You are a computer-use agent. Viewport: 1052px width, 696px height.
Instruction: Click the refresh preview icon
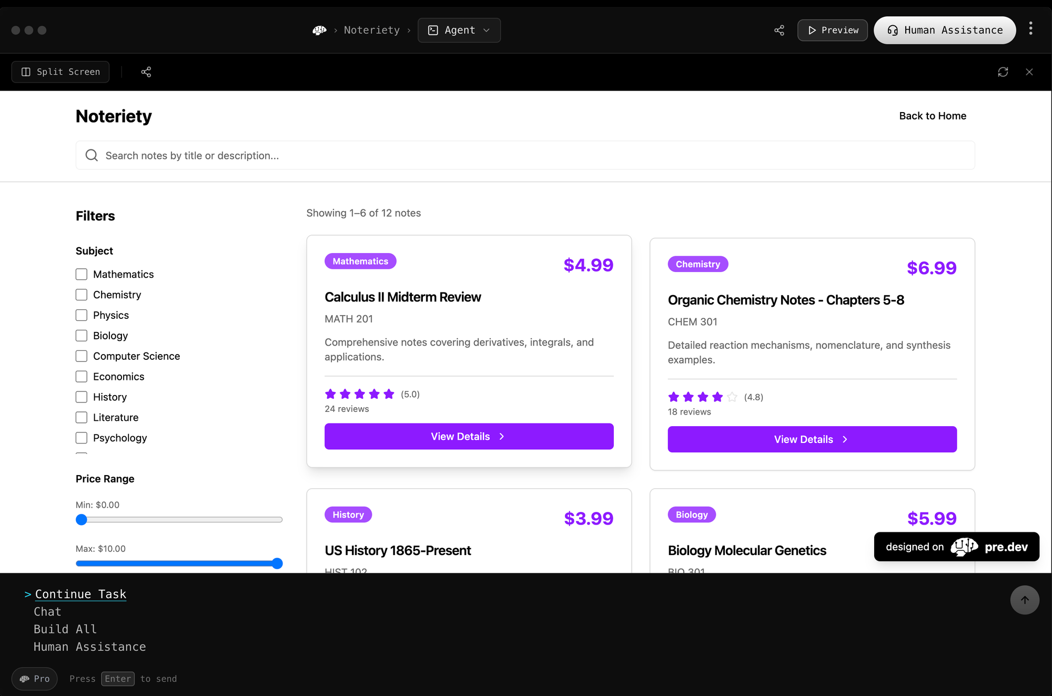coord(1003,72)
